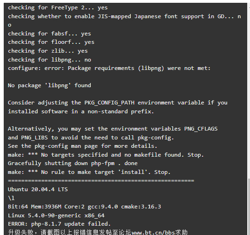250x235 pixels.
Task: Click the 'Linux 5.4.0-90-generic x86_64' line
Action: [x=56, y=215]
